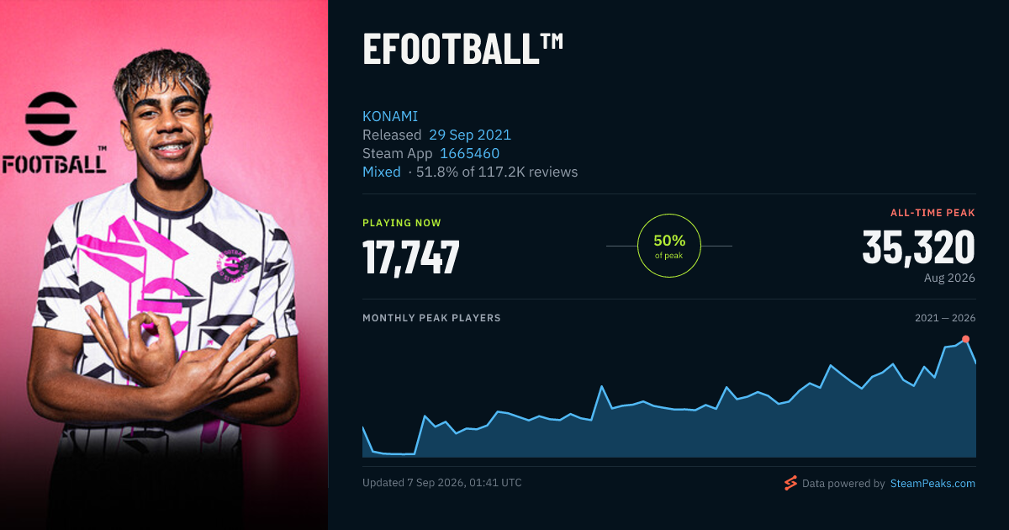Screen dimensions: 1009x530
Task: Click the Mixed review rating
Action: point(382,172)
